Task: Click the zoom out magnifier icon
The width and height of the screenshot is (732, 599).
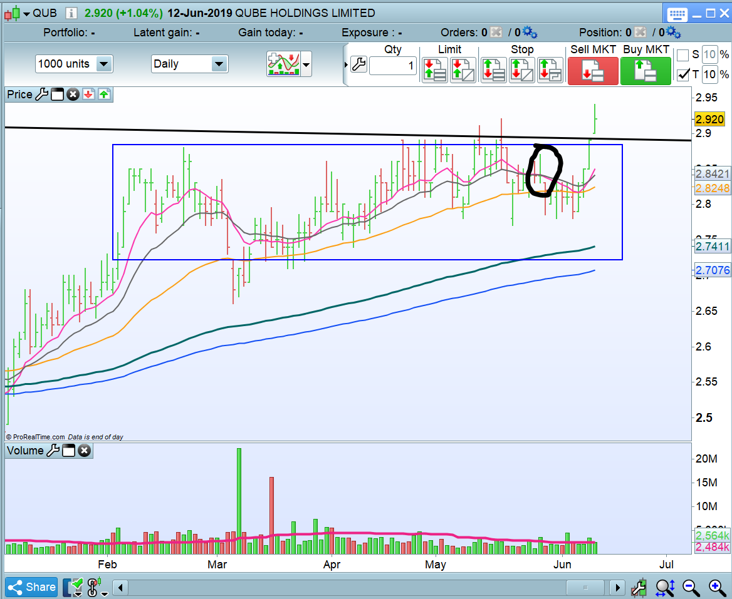Action: tap(691, 587)
